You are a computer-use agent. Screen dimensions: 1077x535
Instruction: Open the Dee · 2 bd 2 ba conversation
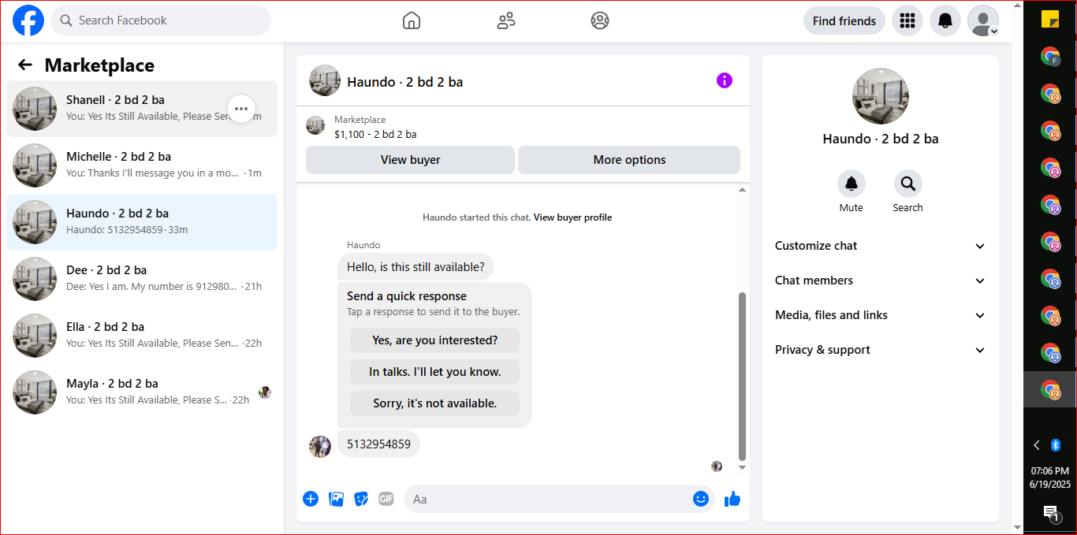point(142,279)
